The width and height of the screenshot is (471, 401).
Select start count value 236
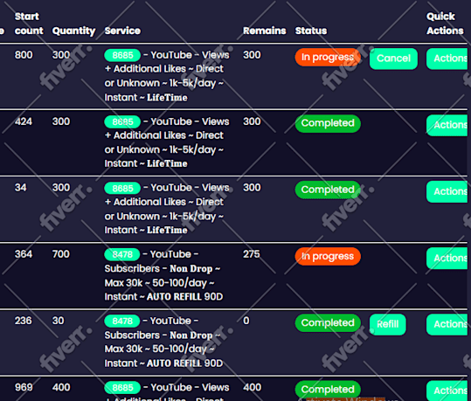point(23,321)
